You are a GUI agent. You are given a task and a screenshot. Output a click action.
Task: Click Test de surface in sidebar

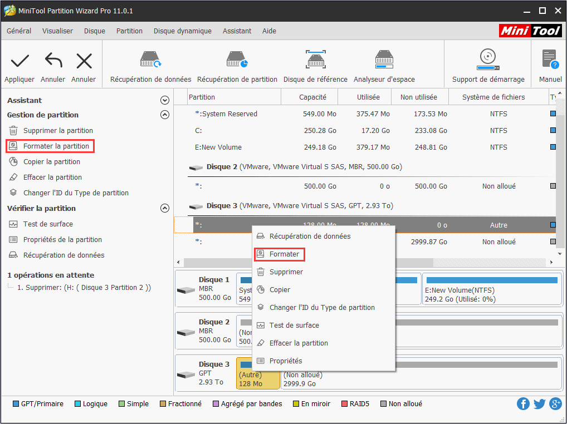point(48,224)
